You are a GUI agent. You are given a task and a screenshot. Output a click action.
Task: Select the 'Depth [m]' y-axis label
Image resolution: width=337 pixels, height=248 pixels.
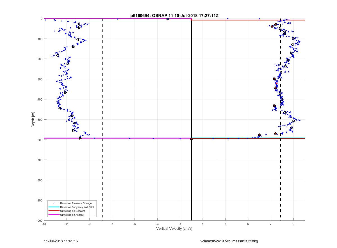click(x=33, y=120)
